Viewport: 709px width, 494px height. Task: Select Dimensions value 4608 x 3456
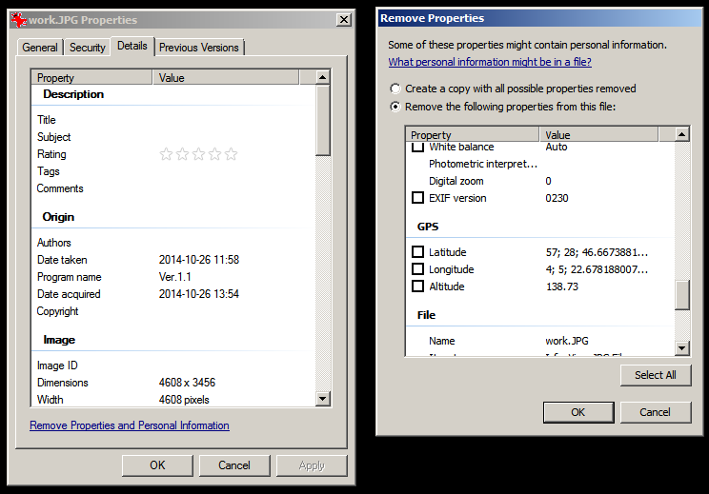(x=187, y=383)
